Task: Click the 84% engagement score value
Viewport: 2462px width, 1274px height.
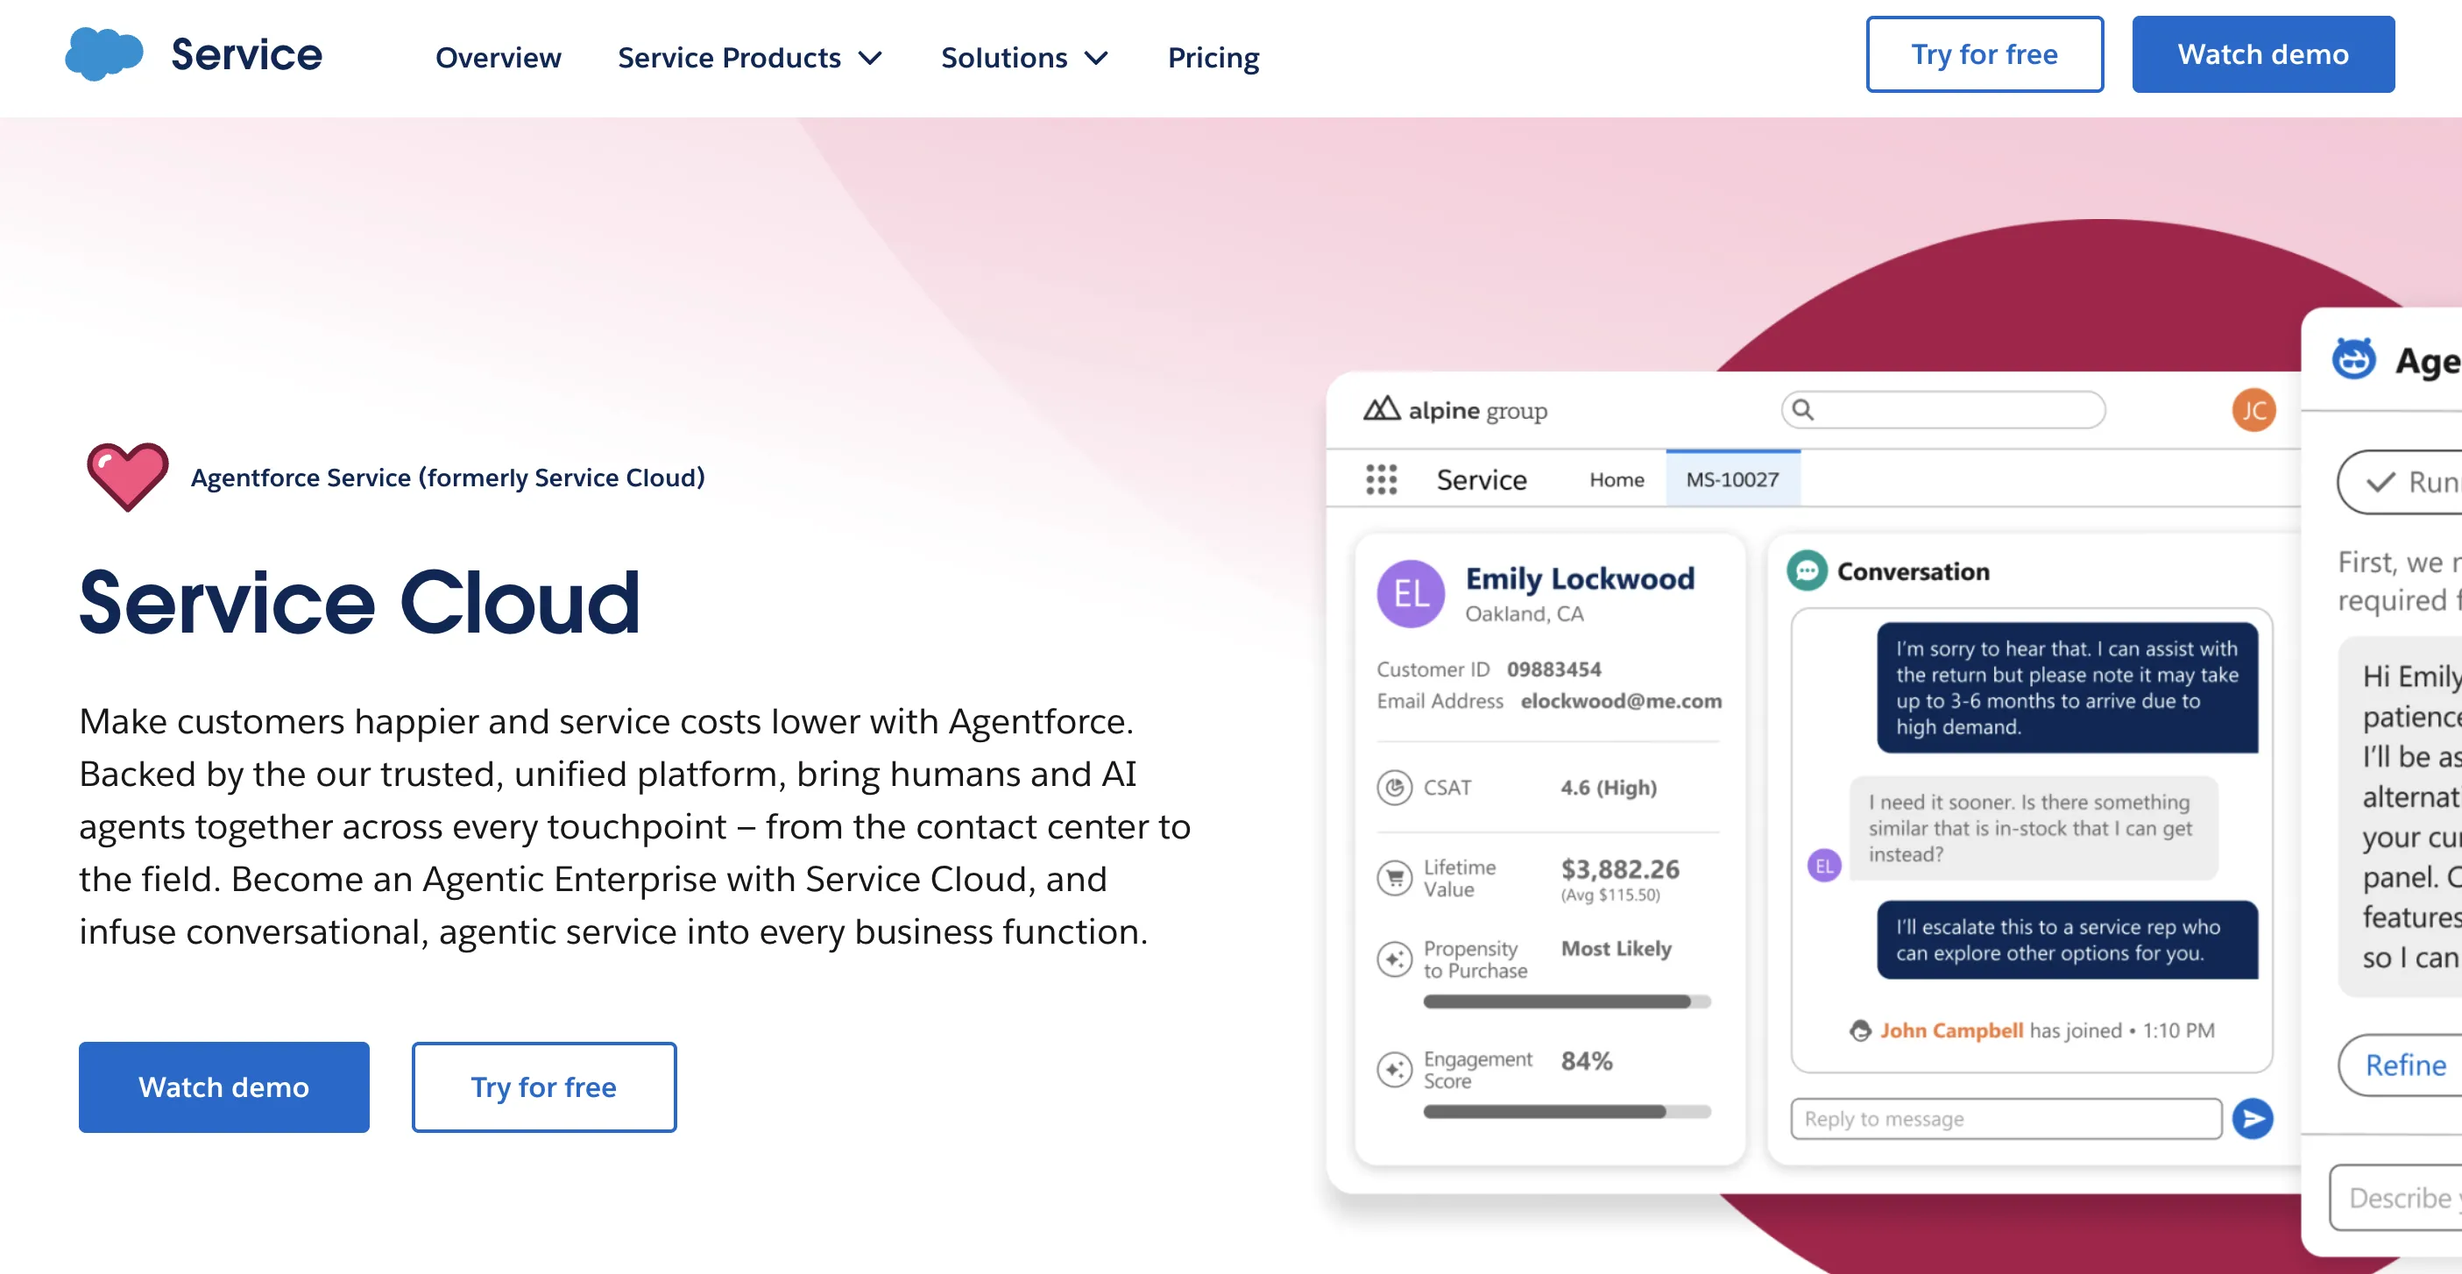Action: [1587, 1061]
